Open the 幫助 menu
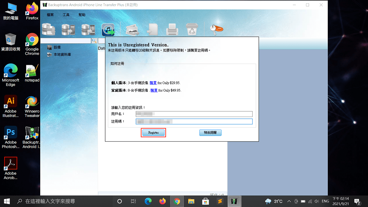The width and height of the screenshot is (368, 207). [82, 15]
